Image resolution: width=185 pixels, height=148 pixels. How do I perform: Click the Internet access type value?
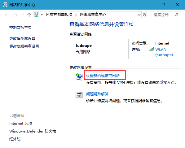coord(162,43)
